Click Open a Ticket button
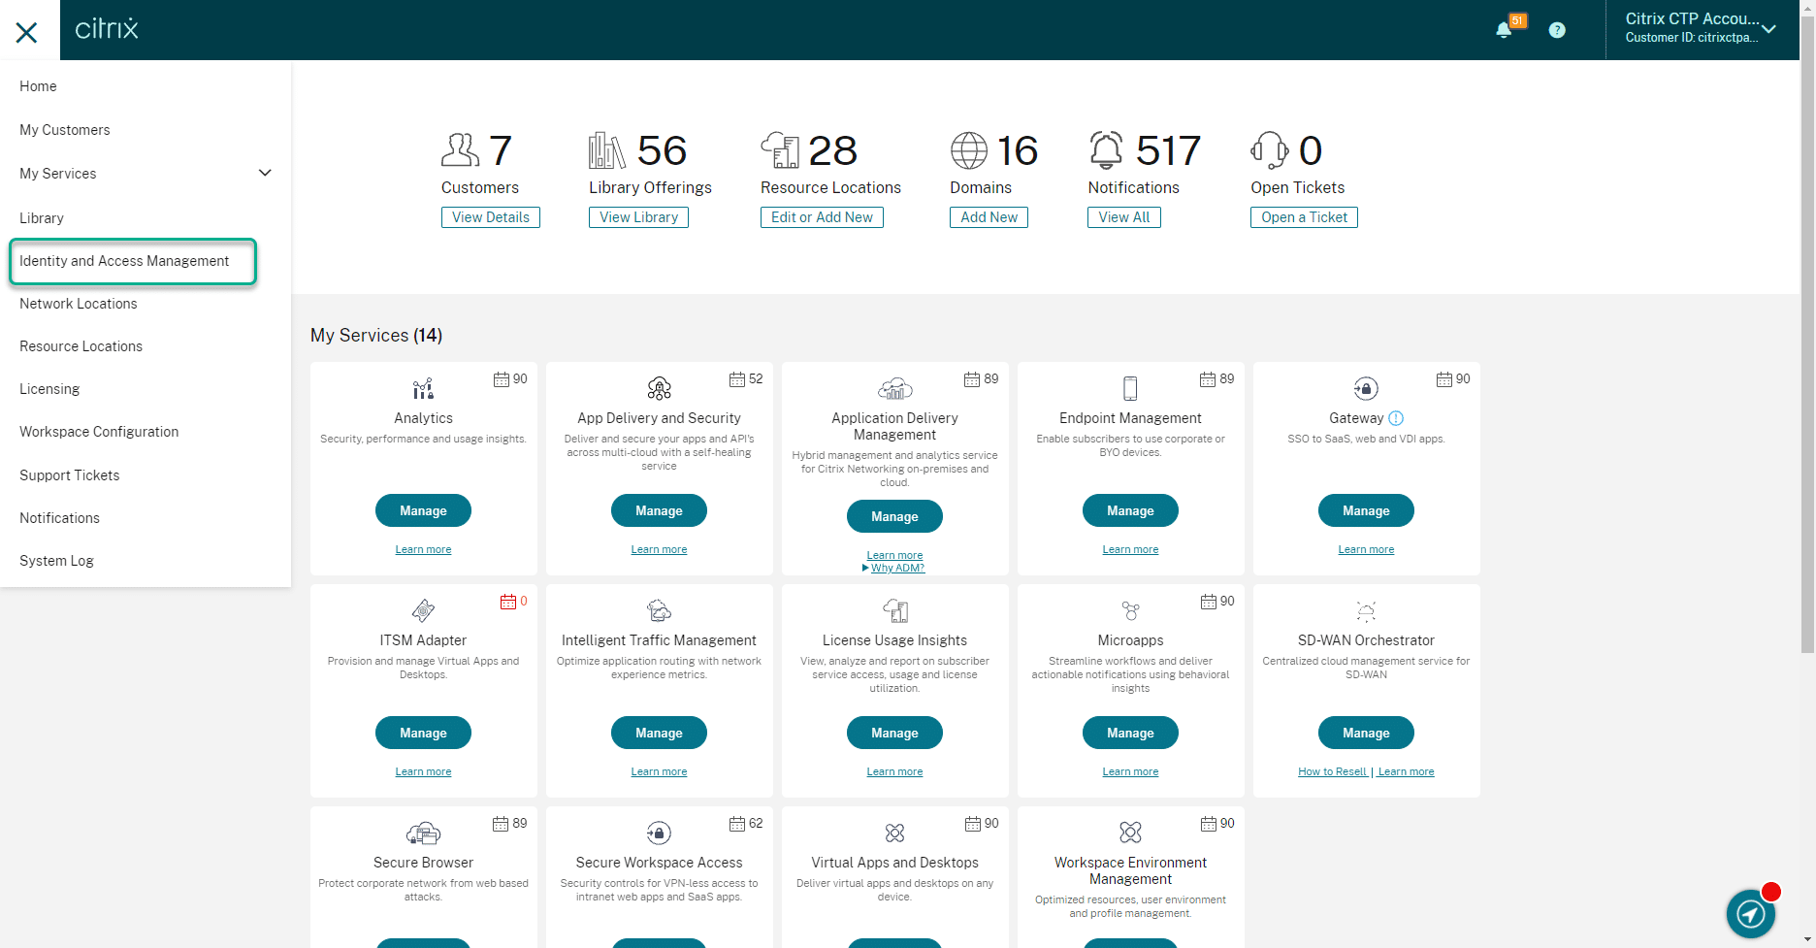Image resolution: width=1816 pixels, height=948 pixels. tap(1304, 217)
